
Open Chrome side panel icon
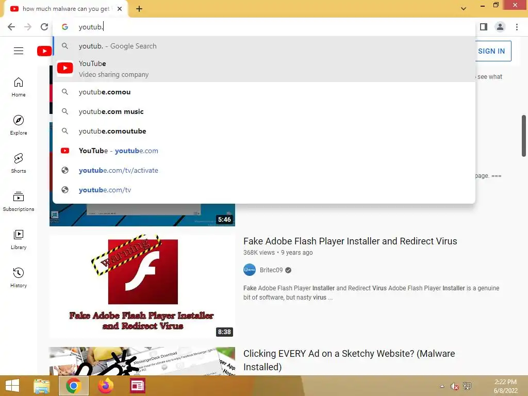point(484,27)
